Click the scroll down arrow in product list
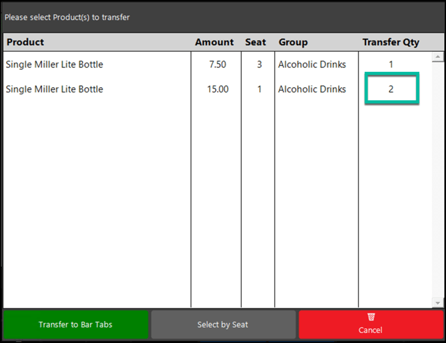 (x=438, y=302)
